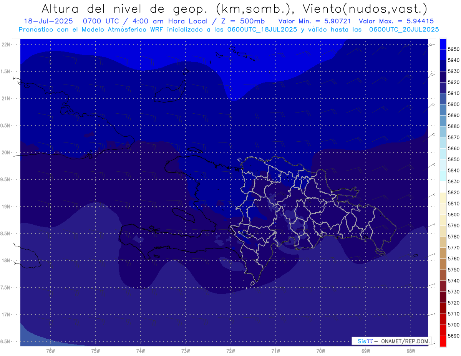461x356 pixels.
Task: Click the white swatch between 5830 and 5820
Action: tap(443, 187)
